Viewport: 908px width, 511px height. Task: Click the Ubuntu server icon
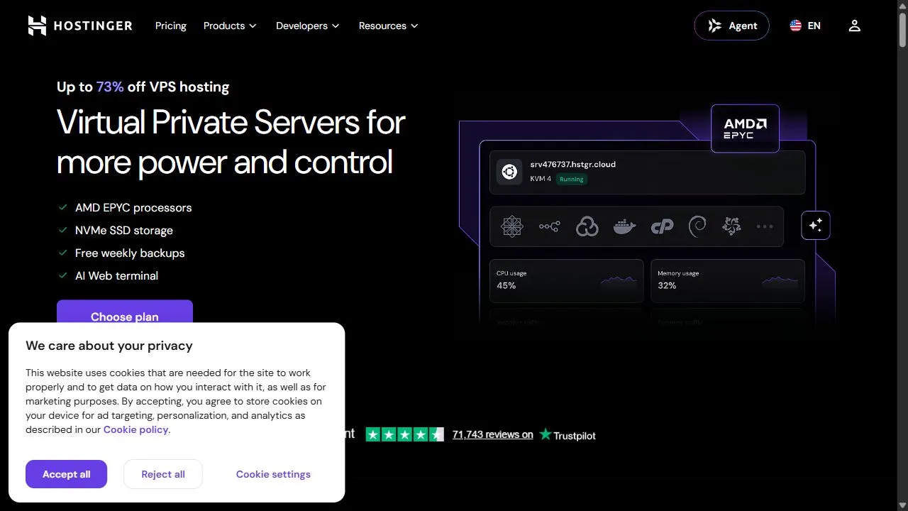[509, 172]
